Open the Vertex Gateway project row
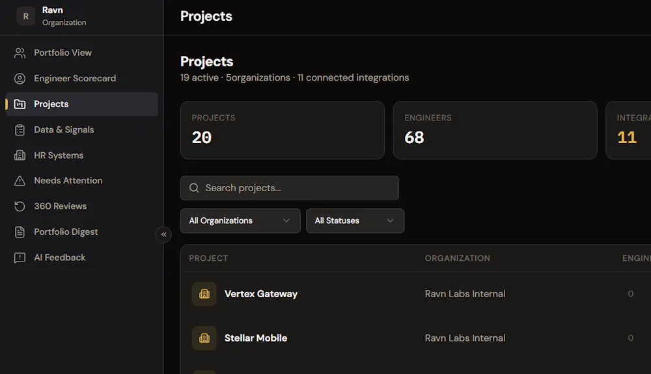The width and height of the screenshot is (651, 374). point(416,294)
